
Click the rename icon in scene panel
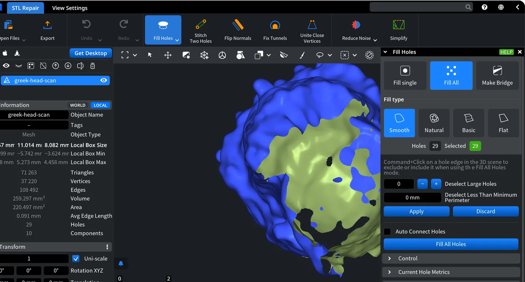(x=80, y=66)
